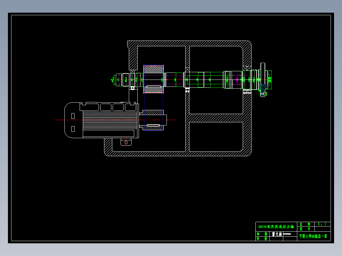Image resolution: width=342 pixels, height=256 pixels.
Task: Click the "图号" label in title block
Action: point(305,229)
